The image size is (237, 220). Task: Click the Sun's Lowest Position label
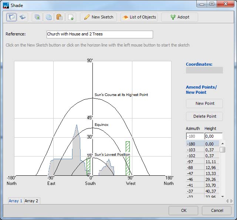112,155
